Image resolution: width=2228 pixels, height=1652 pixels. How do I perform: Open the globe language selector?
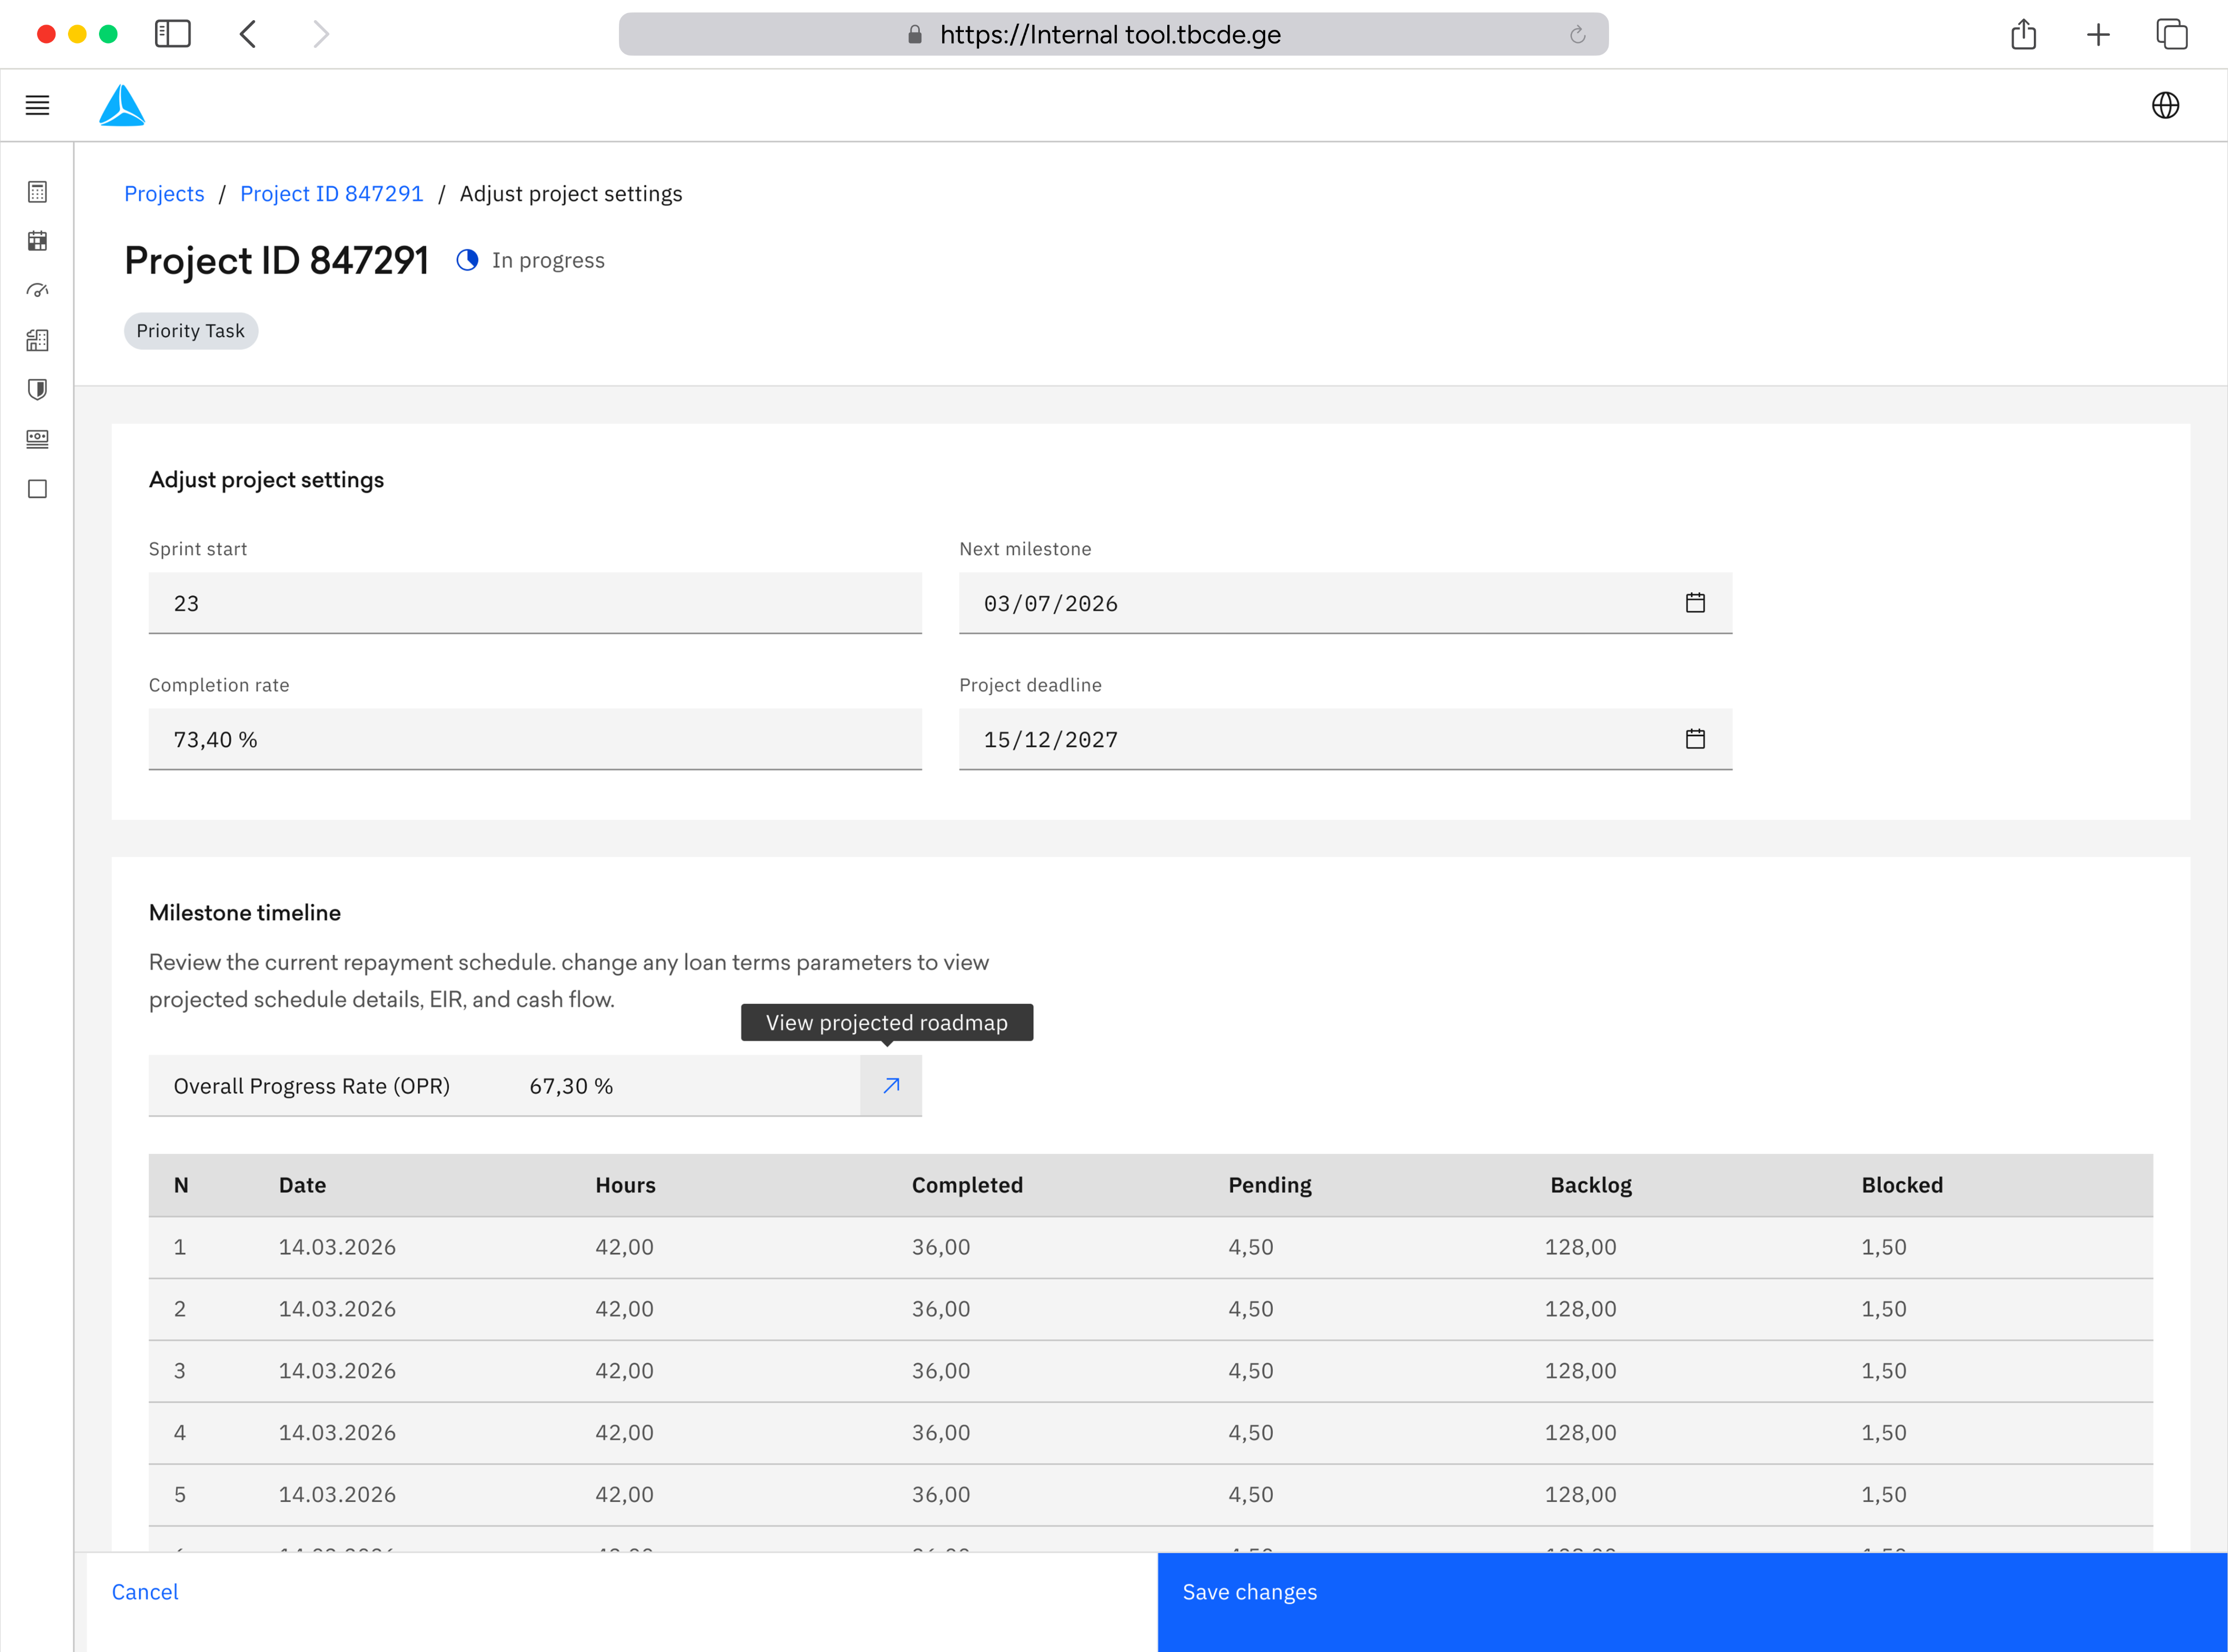(2165, 105)
